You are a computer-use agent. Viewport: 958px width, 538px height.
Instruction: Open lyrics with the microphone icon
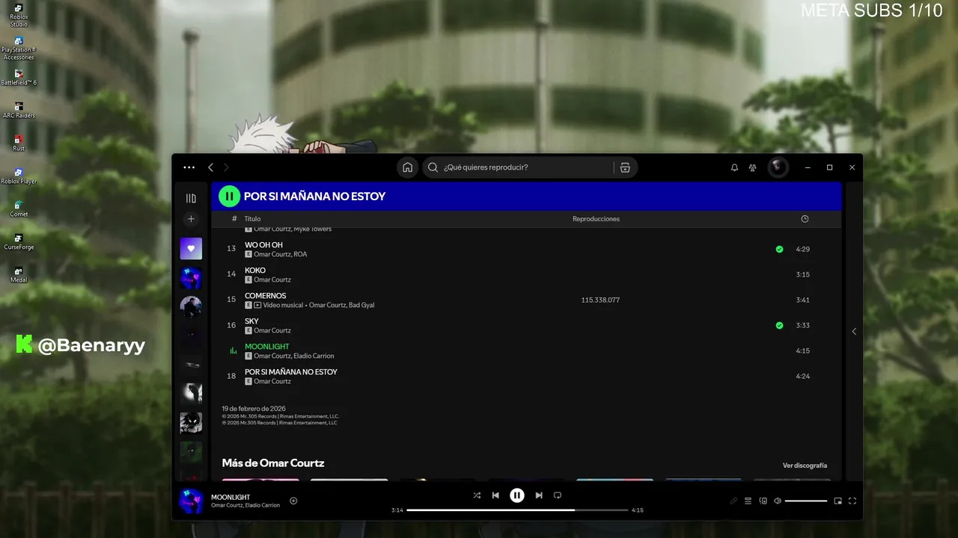coord(733,501)
